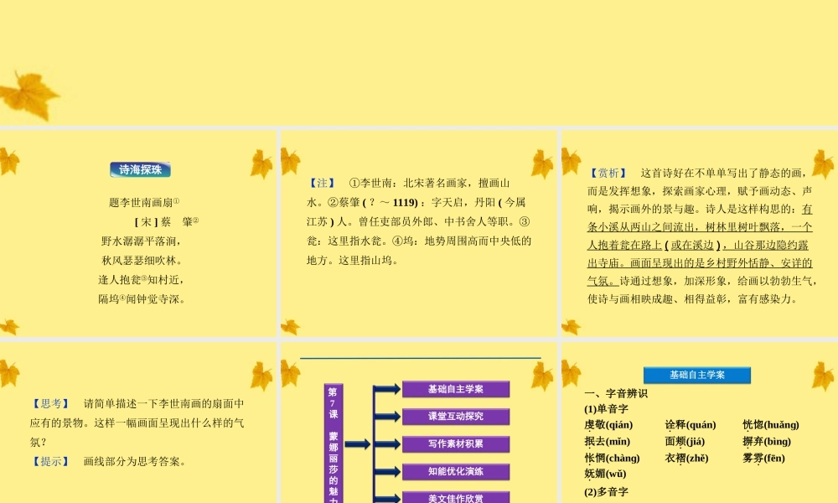838x503 pixels.
Task: Select the entry 虔敬(qián)
Action: pos(608,426)
